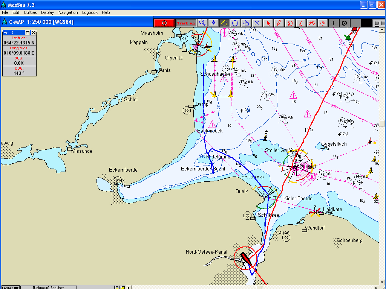Click the Stoller Grund label on chart
The height and width of the screenshot is (289, 386).
279,150
